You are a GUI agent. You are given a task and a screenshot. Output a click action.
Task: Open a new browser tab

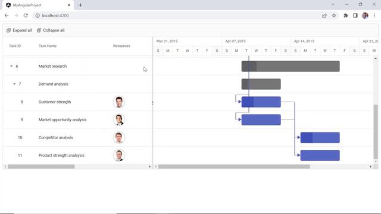[80, 5]
